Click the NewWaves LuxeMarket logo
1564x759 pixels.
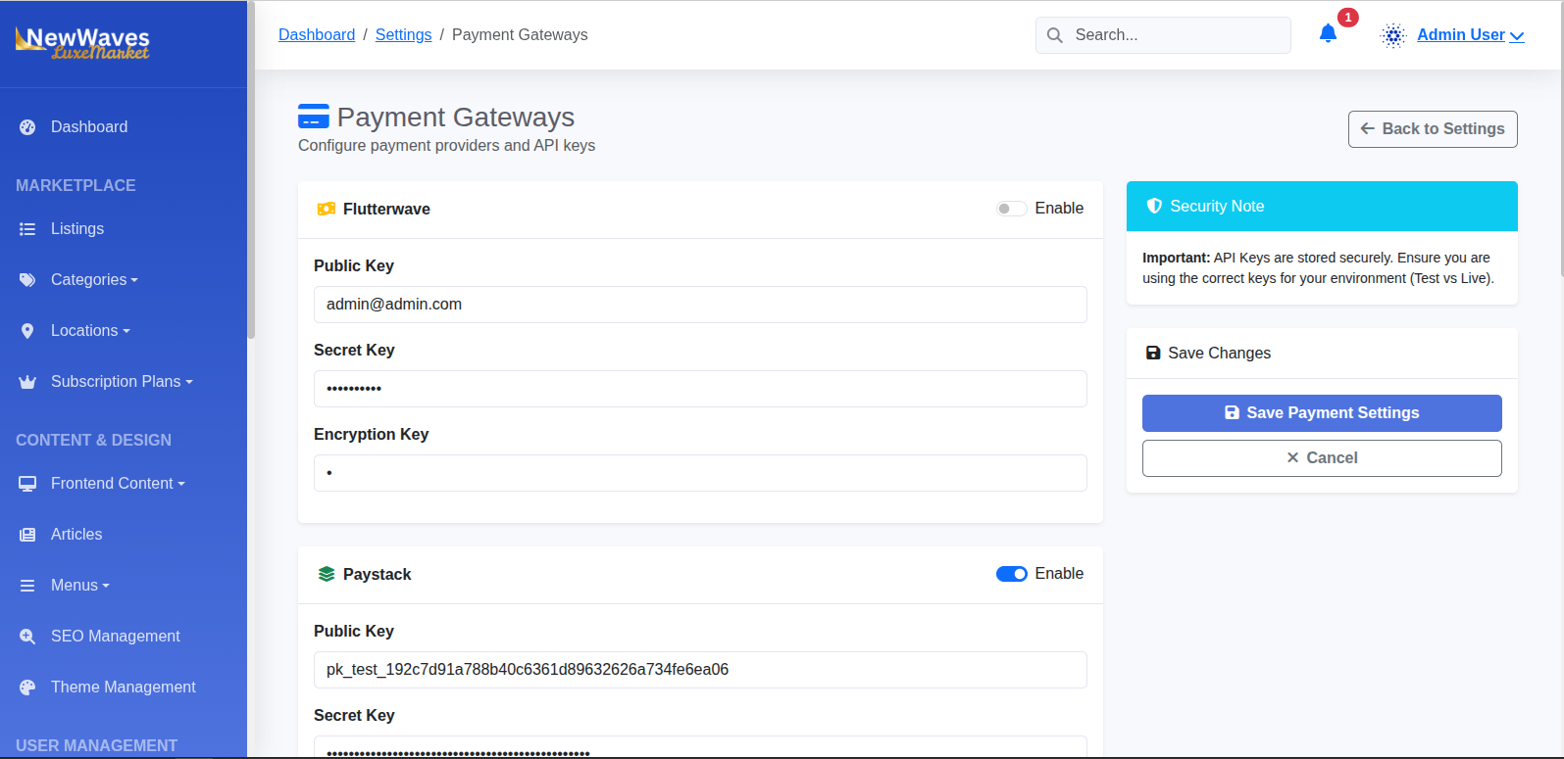coord(82,42)
